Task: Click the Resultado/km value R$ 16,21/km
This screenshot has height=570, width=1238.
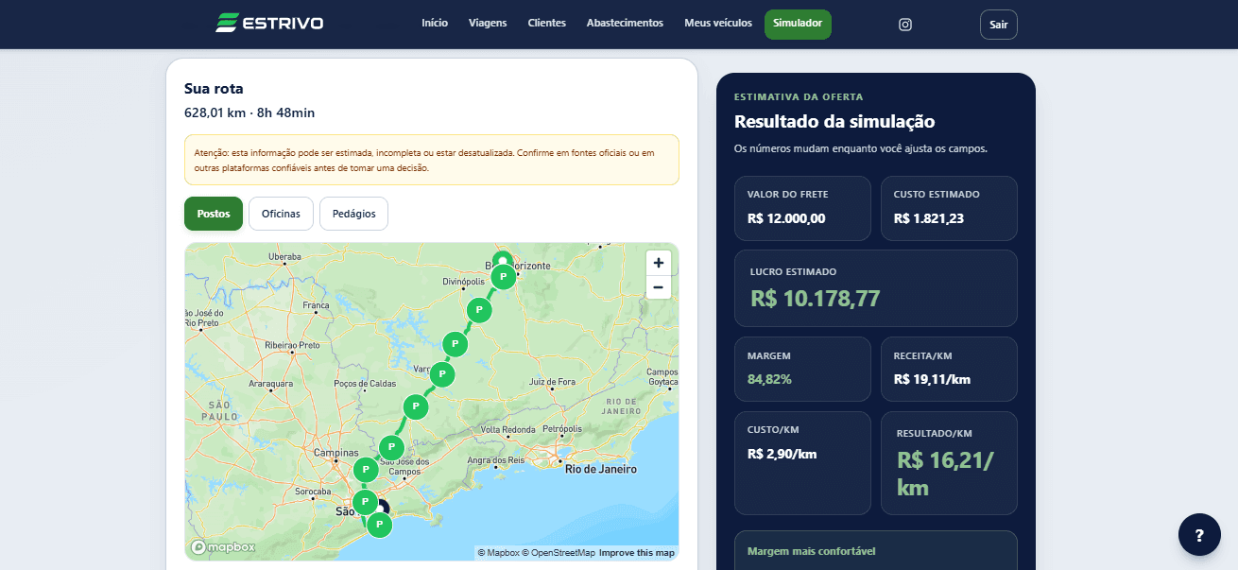Action: point(945,474)
